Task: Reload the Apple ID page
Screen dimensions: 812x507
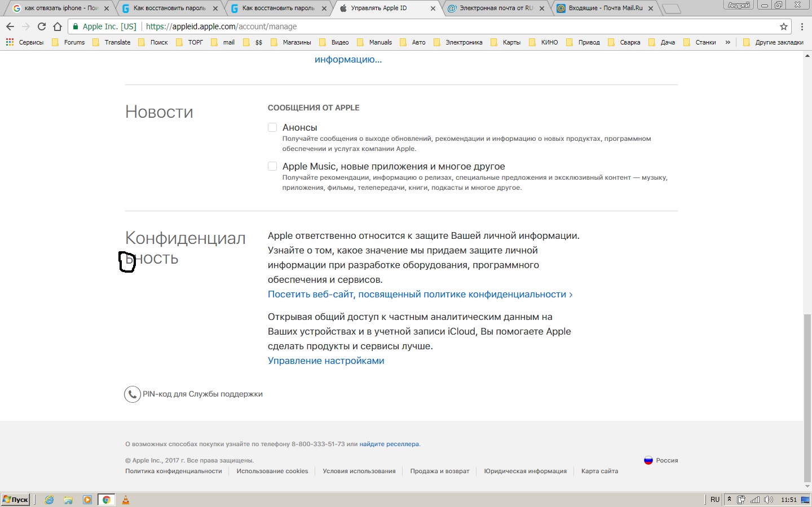Action: coord(42,26)
